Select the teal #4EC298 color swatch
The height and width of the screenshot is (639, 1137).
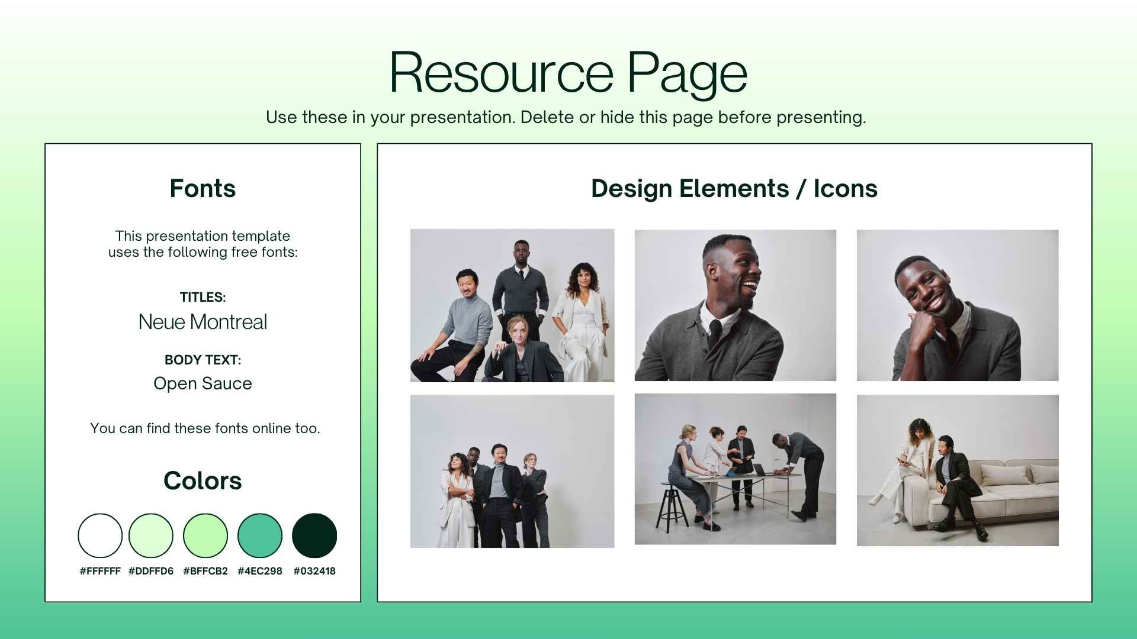click(x=259, y=535)
